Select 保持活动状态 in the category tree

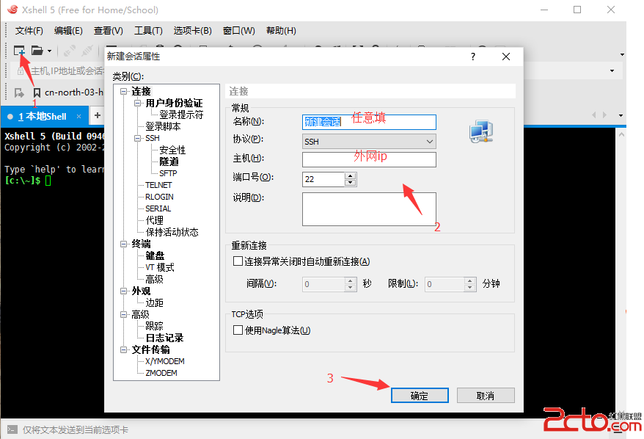point(172,232)
